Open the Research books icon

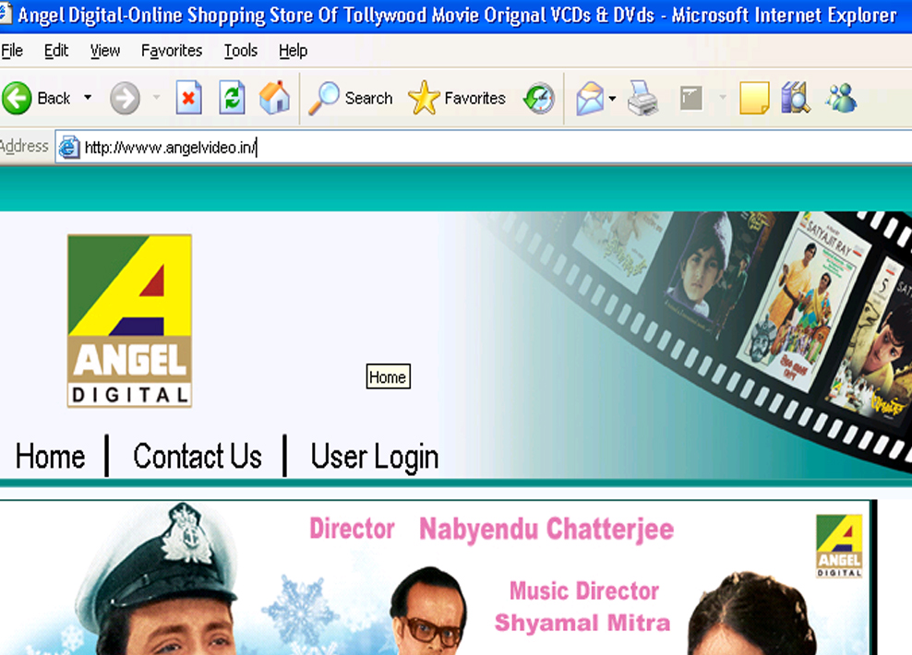(x=796, y=98)
